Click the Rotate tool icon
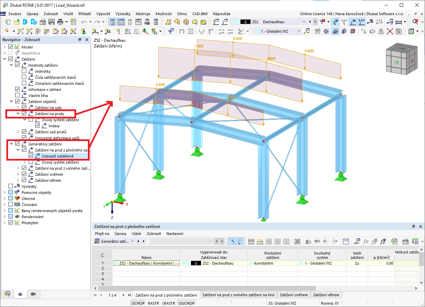 [372, 31]
